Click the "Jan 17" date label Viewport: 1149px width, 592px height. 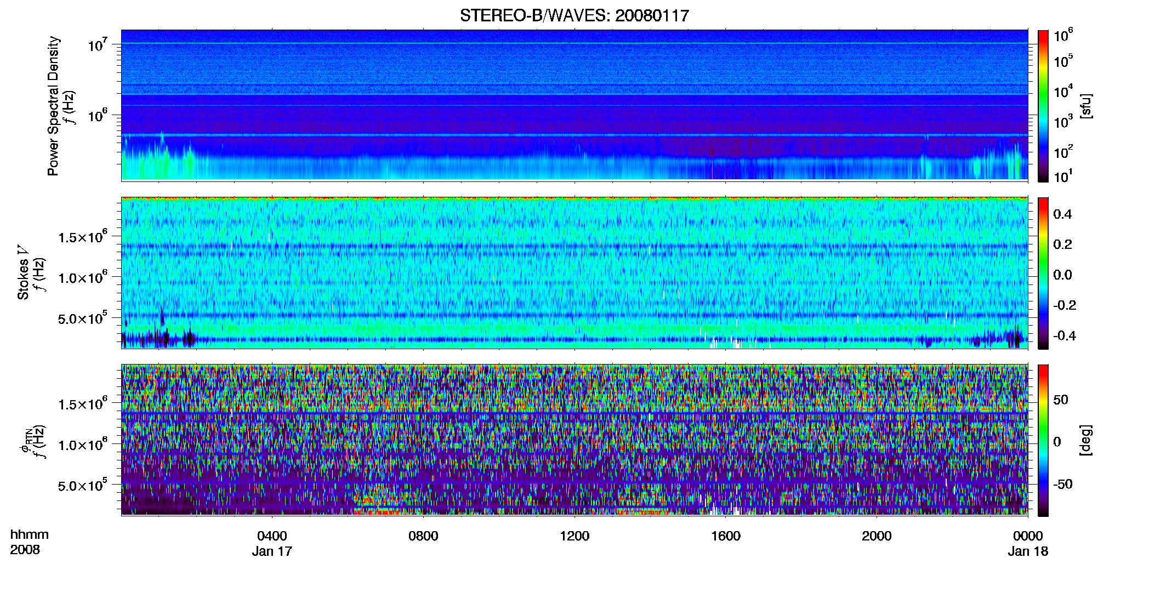point(272,551)
